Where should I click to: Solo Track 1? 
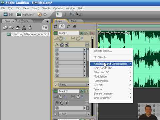pyautogui.click(x=87, y=33)
